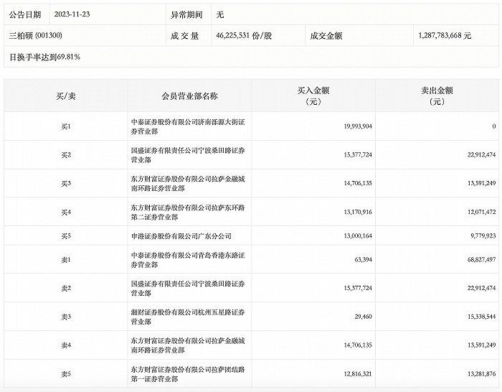Screen dimensions: 502x392
Task: Select 14,706,135 in the 卖4 row
Action: [358, 345]
